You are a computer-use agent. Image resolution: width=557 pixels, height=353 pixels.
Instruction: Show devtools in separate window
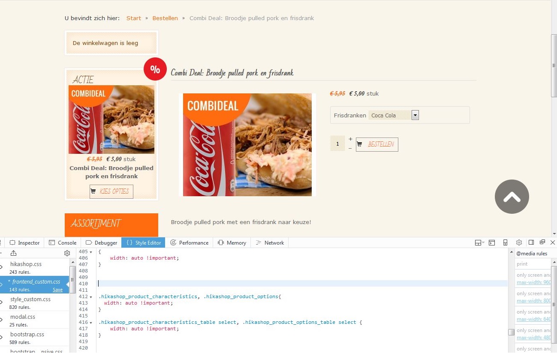point(542,242)
